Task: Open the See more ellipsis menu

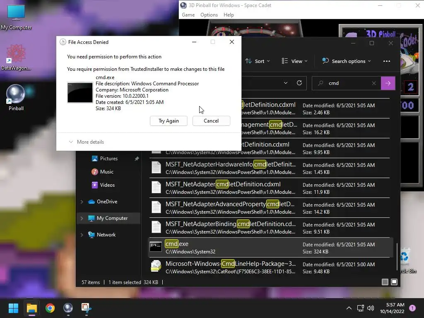Action: [387, 61]
